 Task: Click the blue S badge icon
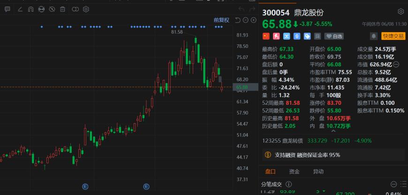tap(297, 36)
